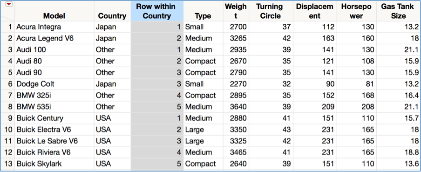Click the Buick Riviera V6 cell
Image resolution: width=421 pixels, height=172 pixels.
click(43, 152)
